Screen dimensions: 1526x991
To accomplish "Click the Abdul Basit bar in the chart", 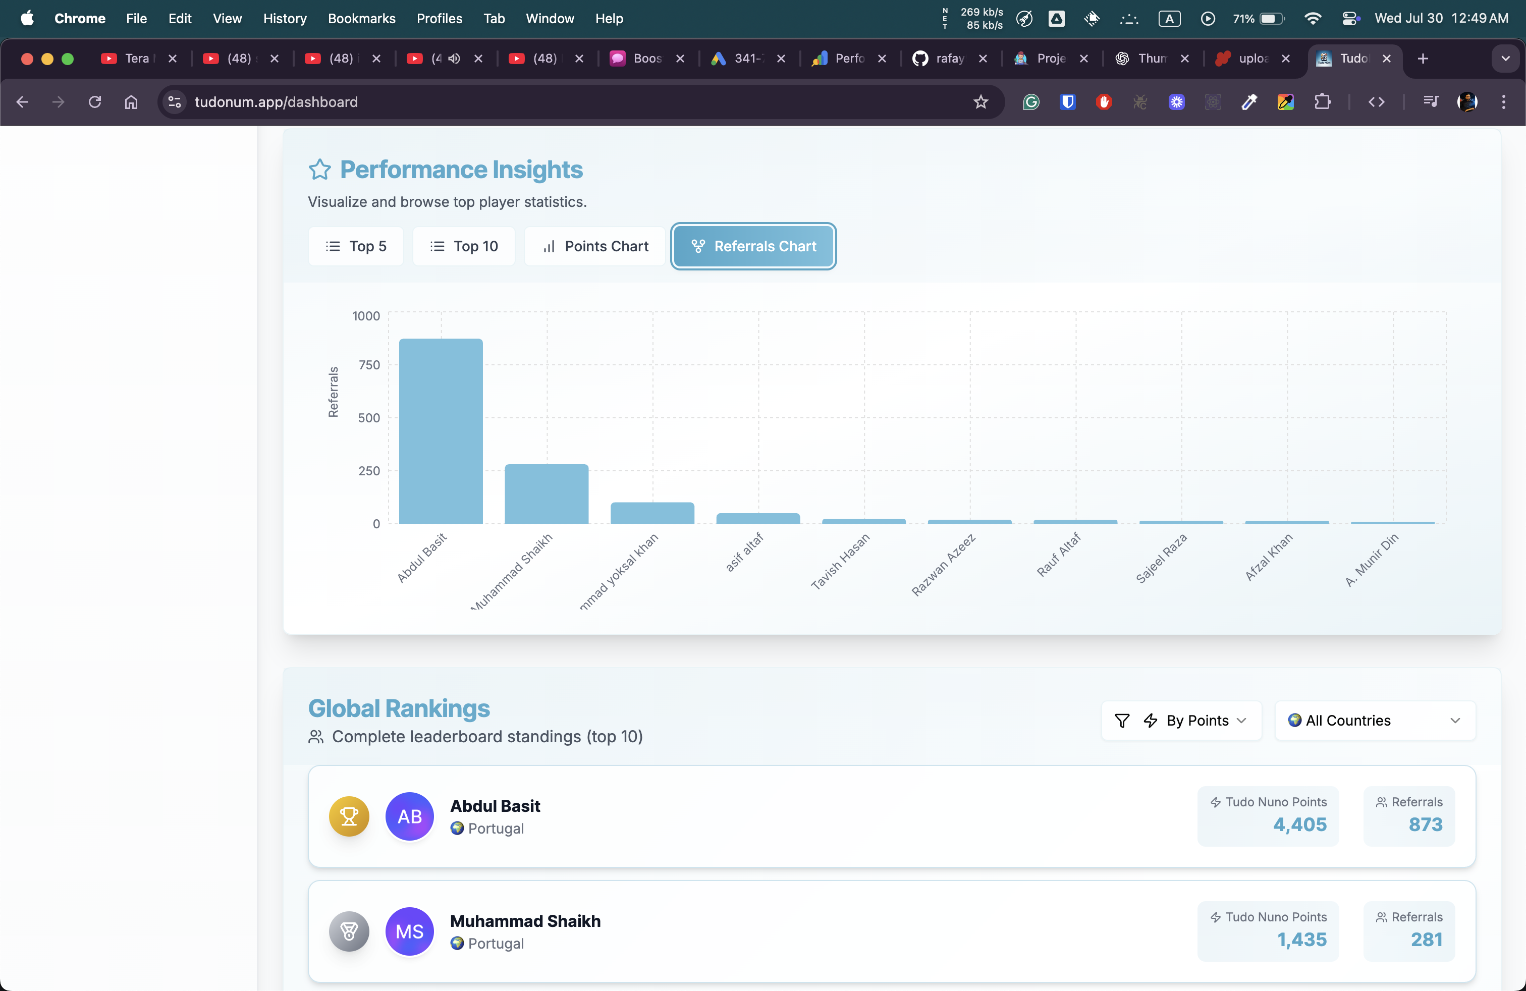I will point(441,431).
